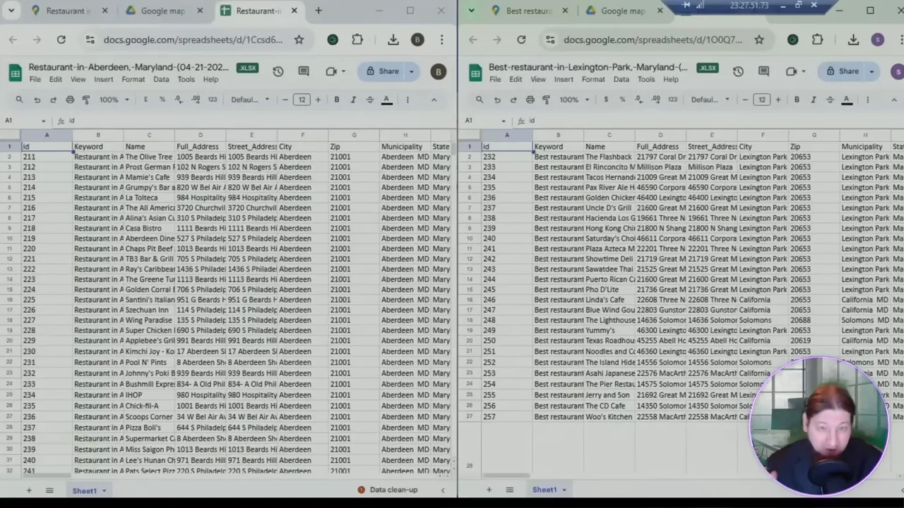Hide the menus in Lexington Park toolbar
Image resolution: width=904 pixels, height=508 pixels.
(x=893, y=99)
